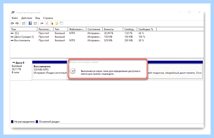The height and width of the screenshot is (138, 214).
Task: Sort by the Состояние column header
Action: point(94,29)
